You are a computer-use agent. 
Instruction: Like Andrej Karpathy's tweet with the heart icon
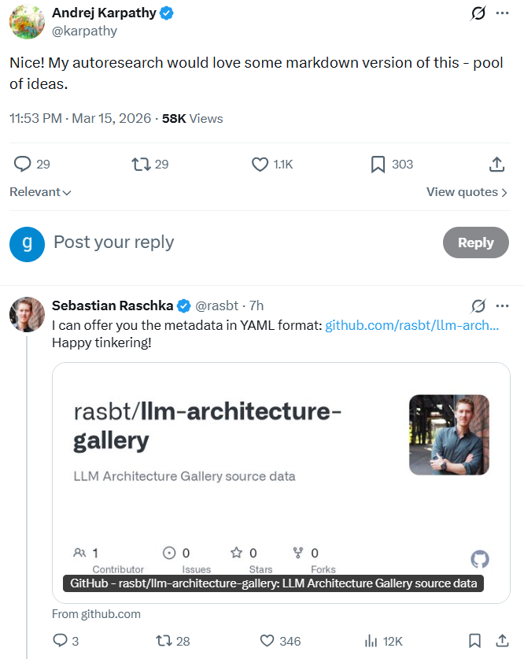coord(260,164)
